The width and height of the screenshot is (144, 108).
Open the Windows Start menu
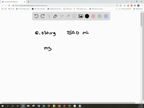(2, 106)
